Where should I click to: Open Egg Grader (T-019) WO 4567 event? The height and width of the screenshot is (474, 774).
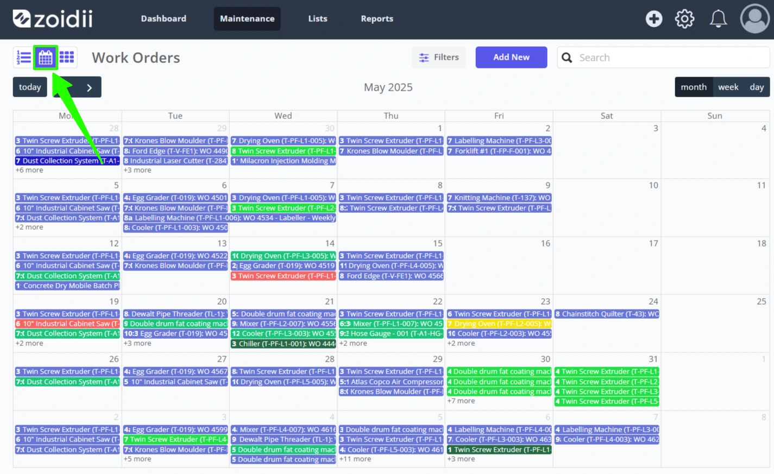175,372
